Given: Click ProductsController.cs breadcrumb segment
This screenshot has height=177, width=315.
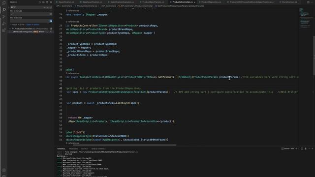Looking at the screenshot, I should coord(86,6).
